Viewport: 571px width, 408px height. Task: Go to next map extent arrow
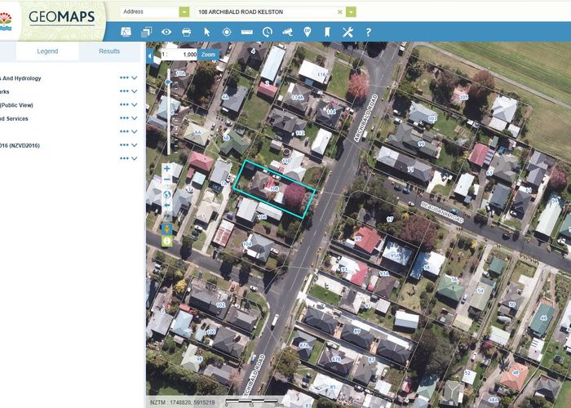(x=166, y=216)
